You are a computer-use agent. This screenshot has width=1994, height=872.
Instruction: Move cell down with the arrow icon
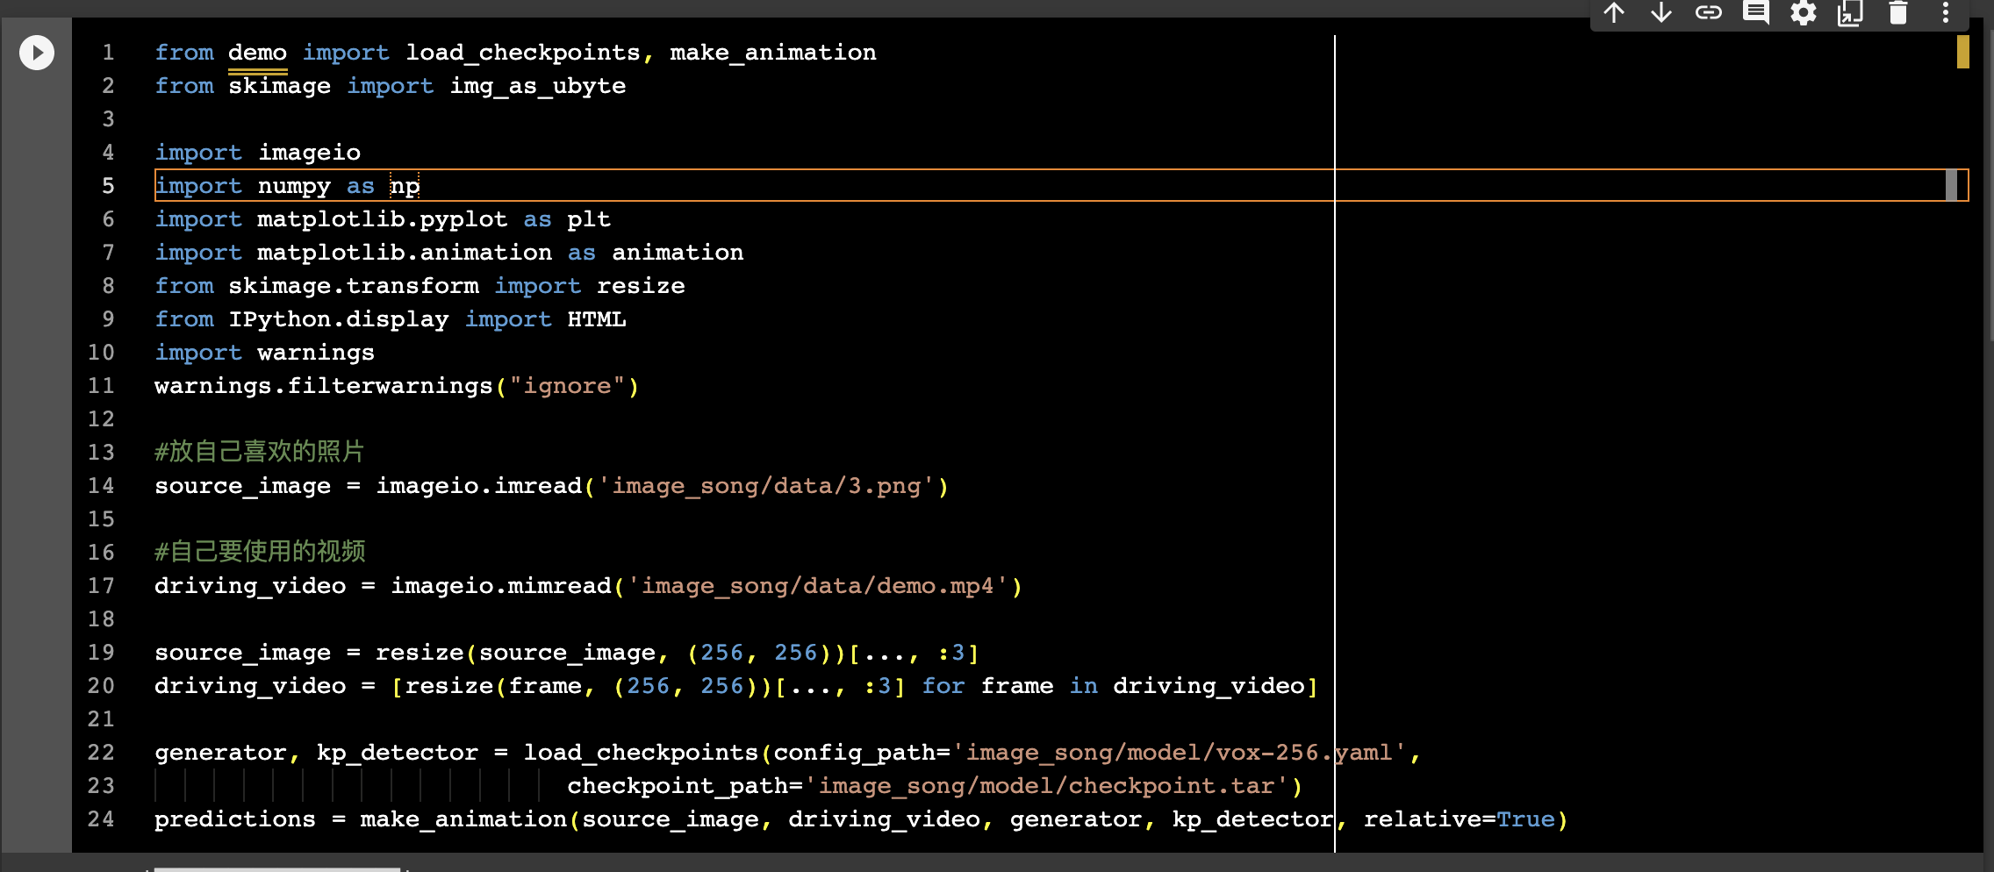pos(1661,13)
